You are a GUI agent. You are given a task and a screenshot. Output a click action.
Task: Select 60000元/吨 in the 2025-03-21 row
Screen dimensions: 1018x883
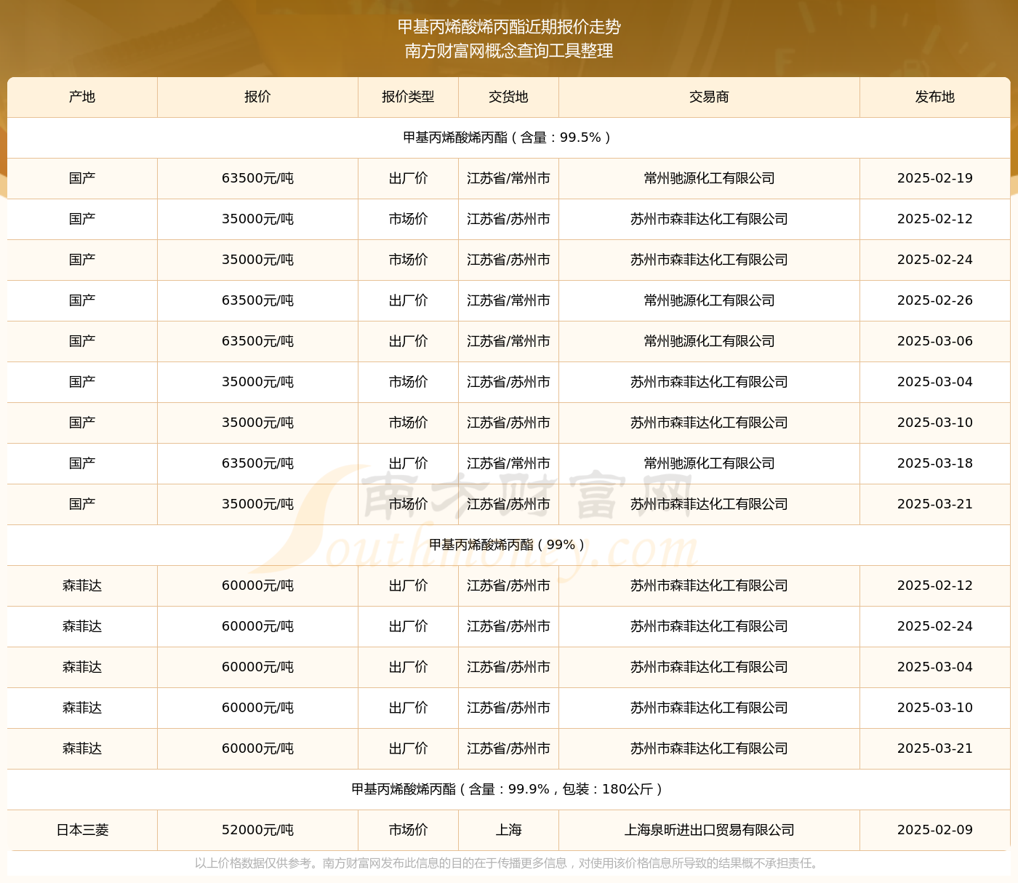tap(257, 748)
